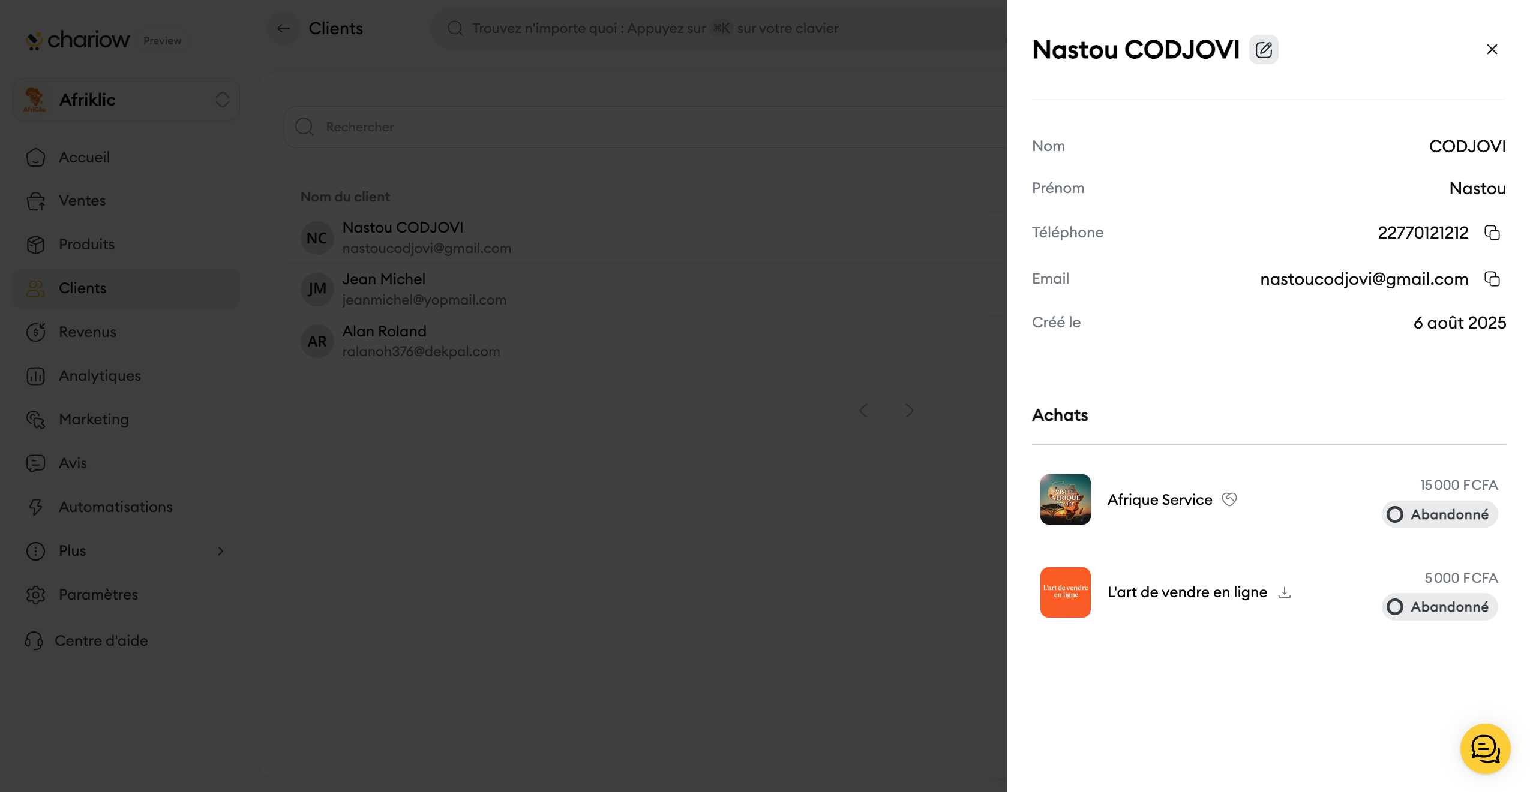Image resolution: width=1530 pixels, height=792 pixels.
Task: Close the client details panel
Action: click(x=1492, y=49)
